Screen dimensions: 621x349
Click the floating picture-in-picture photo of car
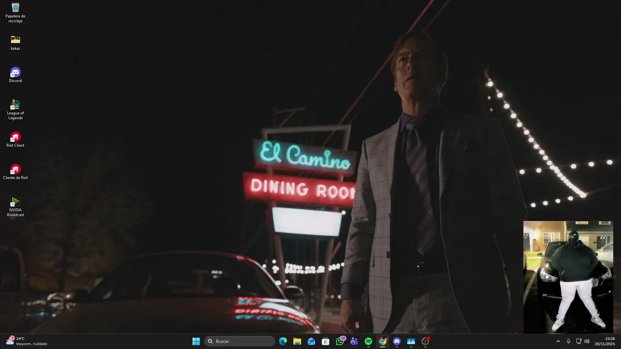(568, 277)
